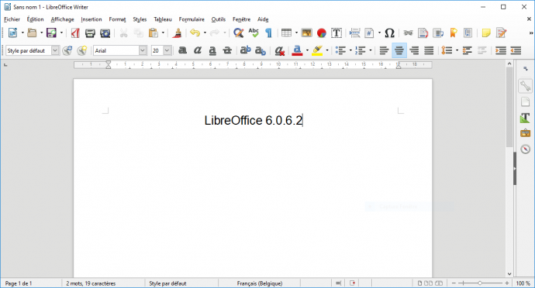Insert bookmark orange ribbon icon
The width and height of the screenshot is (535, 288).
tap(453, 33)
